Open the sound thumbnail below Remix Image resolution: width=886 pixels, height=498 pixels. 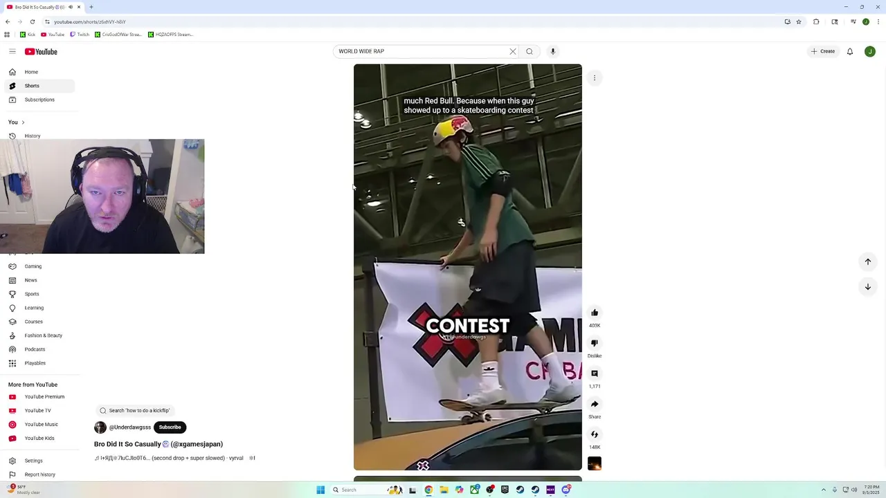click(x=595, y=463)
